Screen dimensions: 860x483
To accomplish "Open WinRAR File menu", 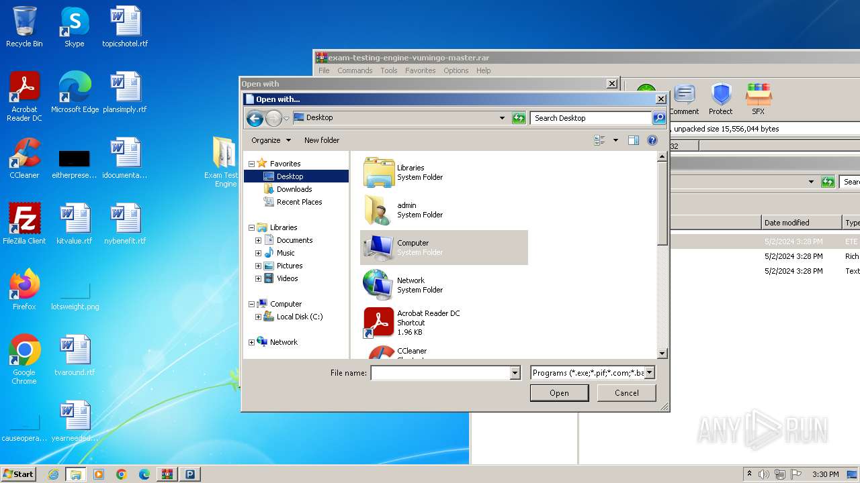I will click(x=324, y=70).
